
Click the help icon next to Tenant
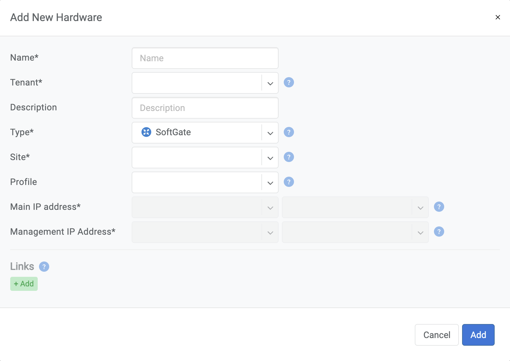pyautogui.click(x=289, y=83)
